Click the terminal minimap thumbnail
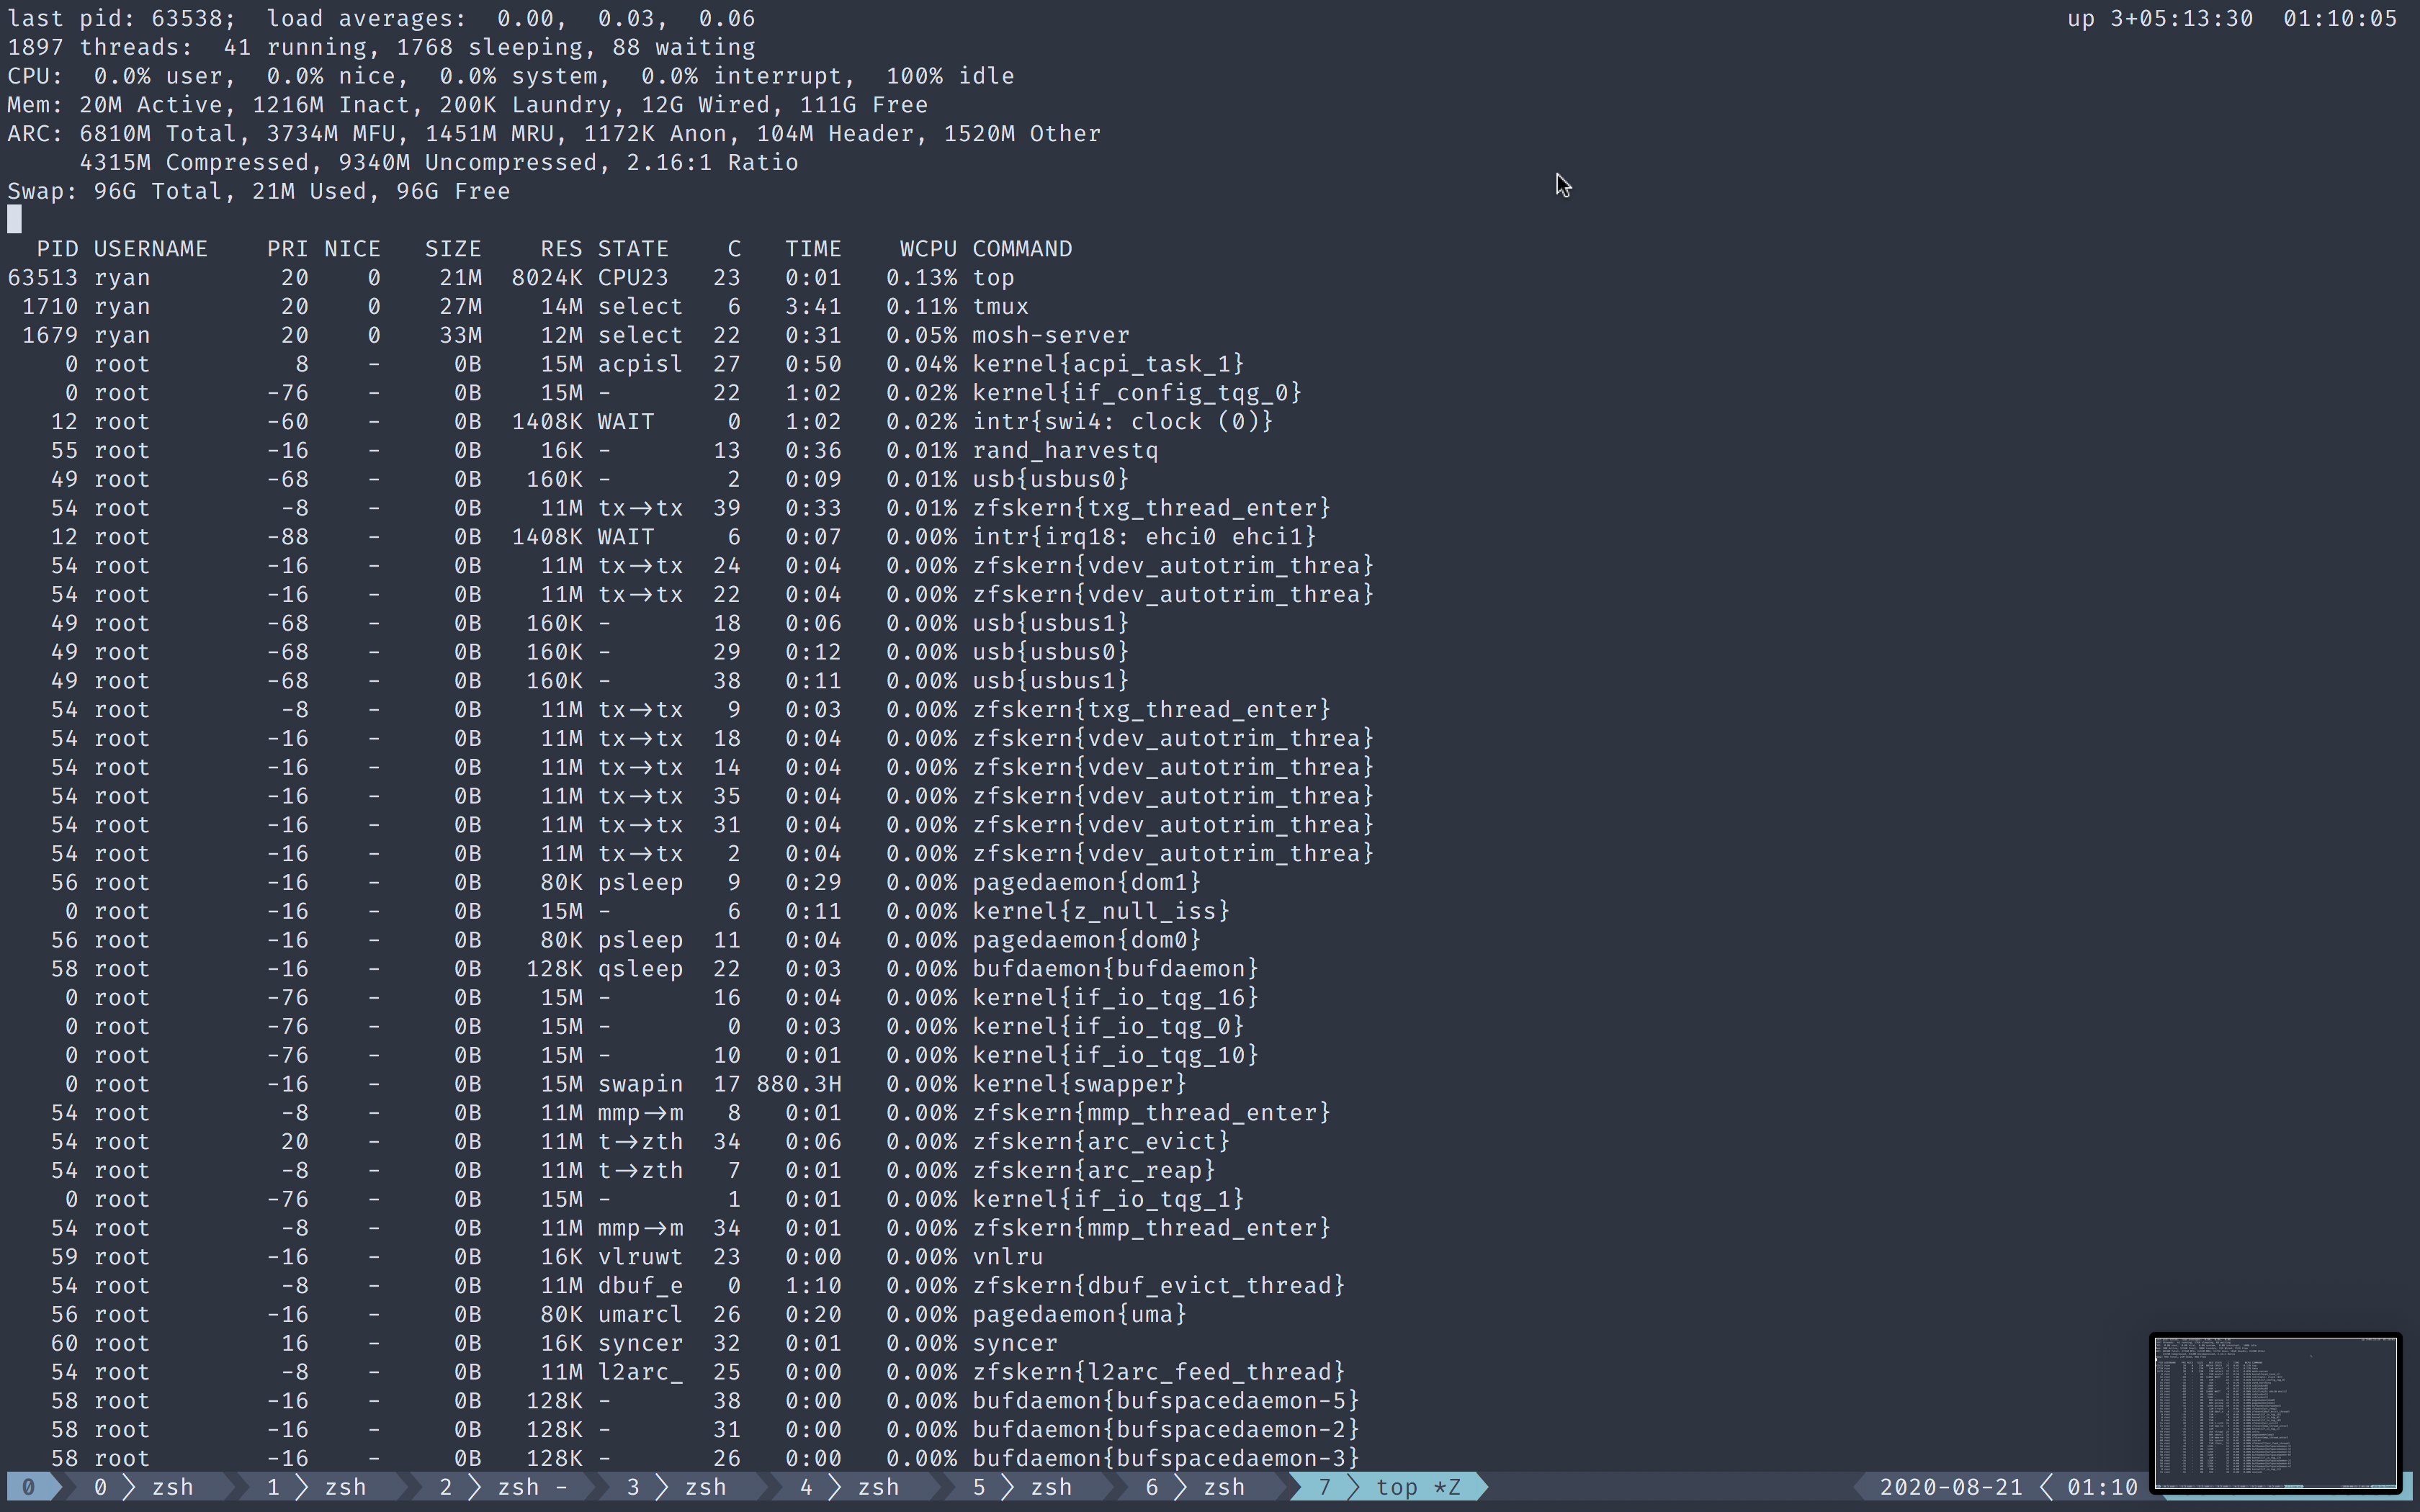This screenshot has height=1512, width=2420. [x=2275, y=1412]
